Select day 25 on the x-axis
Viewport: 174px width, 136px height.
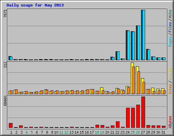click(x=133, y=132)
